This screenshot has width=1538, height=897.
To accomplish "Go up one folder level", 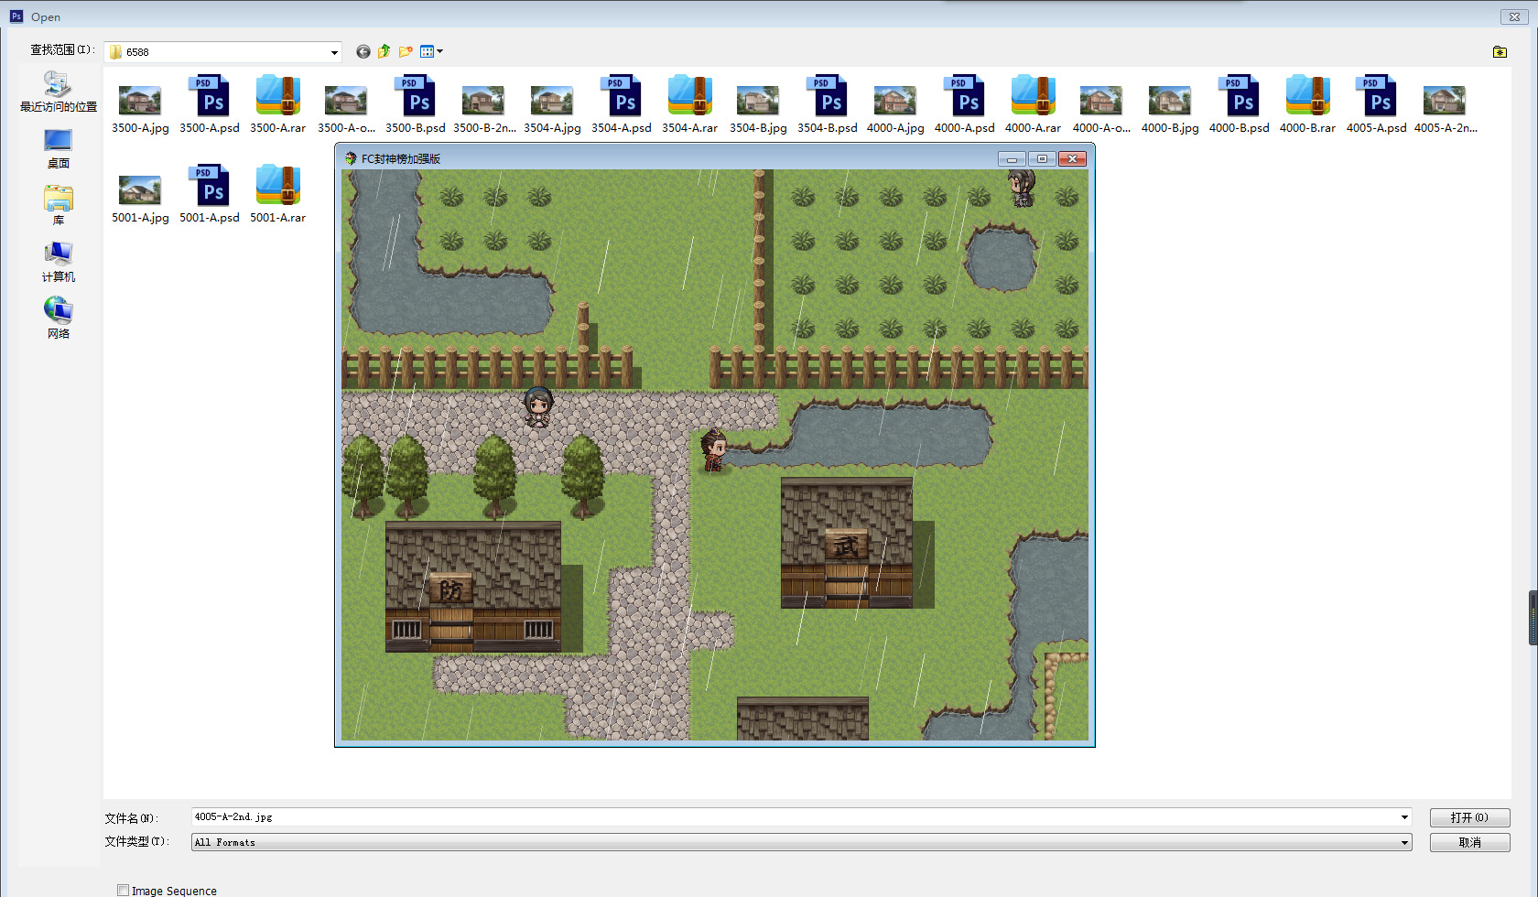I will [384, 52].
